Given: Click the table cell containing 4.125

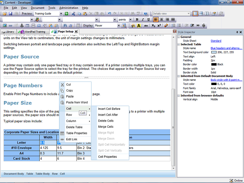Looking at the screenshot, I should tap(48, 148).
